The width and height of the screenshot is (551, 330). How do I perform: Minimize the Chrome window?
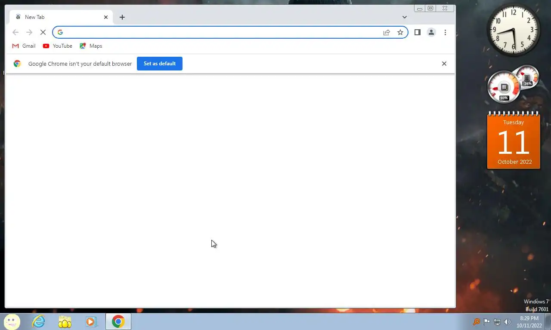(x=420, y=8)
